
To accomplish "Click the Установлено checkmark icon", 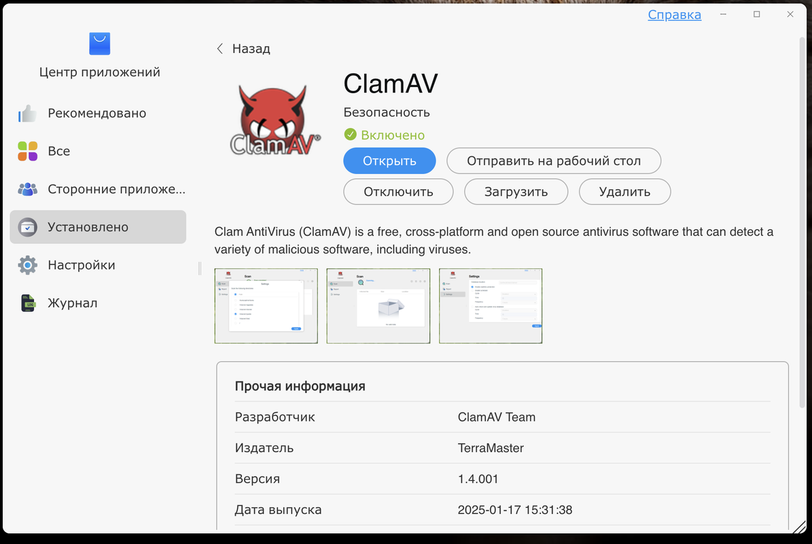I will coord(27,227).
